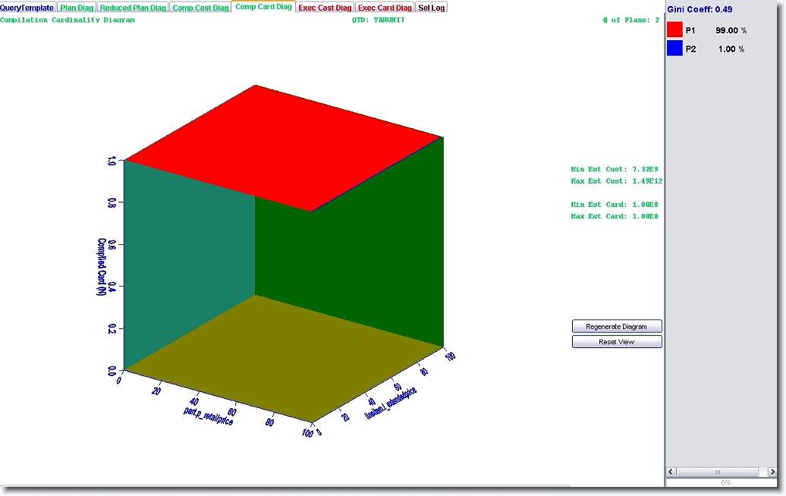The height and width of the screenshot is (496, 786).
Task: Click the legend panel's horizontal scrollbar thumb
Action: click(x=718, y=472)
